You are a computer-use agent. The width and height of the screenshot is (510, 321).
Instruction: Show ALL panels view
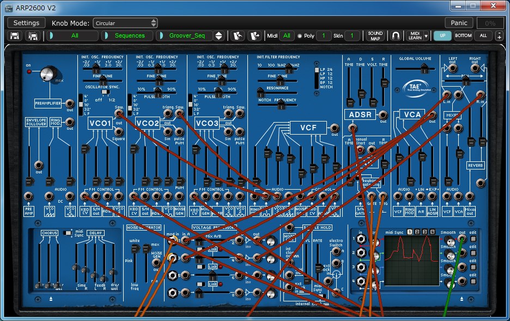pos(483,36)
